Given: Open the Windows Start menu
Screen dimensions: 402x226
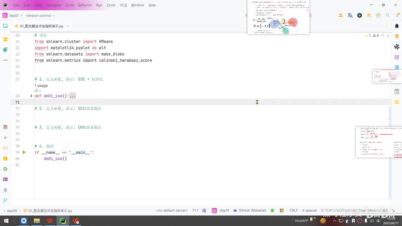Looking at the screenshot, I should (6, 221).
